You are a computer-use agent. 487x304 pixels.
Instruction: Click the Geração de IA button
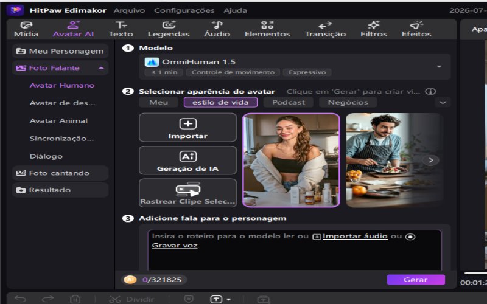tap(187, 161)
